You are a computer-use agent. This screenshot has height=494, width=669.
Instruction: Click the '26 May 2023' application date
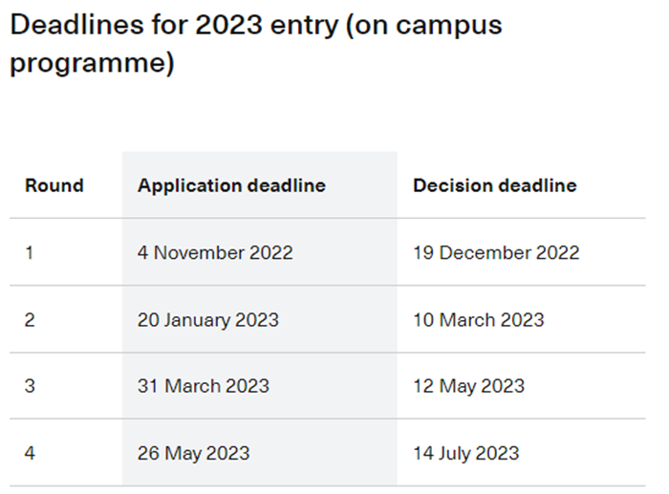(193, 453)
